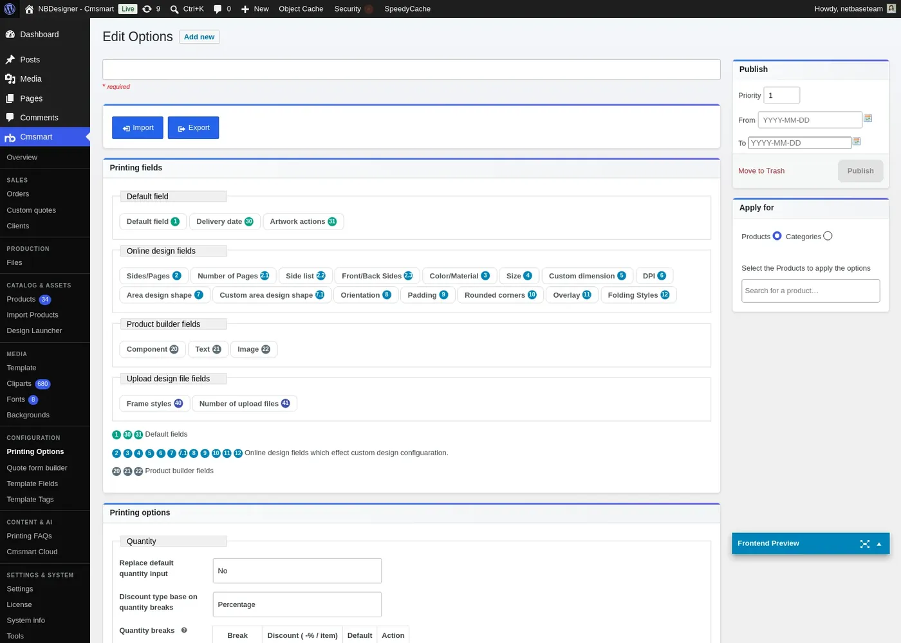Open the Replace default quantity input dropdown
Screen dimensions: 901x643
(297, 571)
